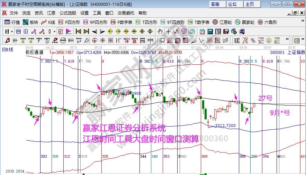
Task: Open the P数字表 number table
Action: click(x=121, y=22)
